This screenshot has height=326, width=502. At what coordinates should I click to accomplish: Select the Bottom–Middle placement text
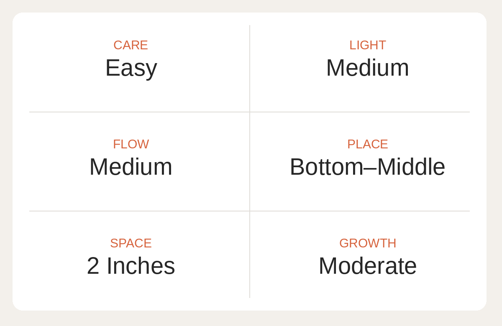[368, 167]
